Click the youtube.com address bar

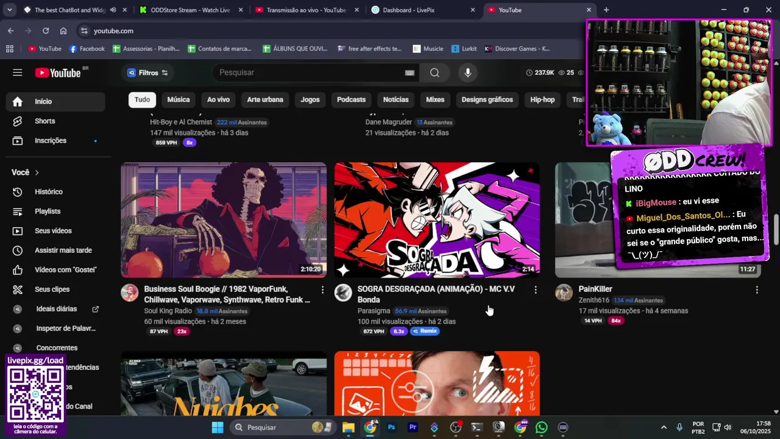[x=329, y=30]
